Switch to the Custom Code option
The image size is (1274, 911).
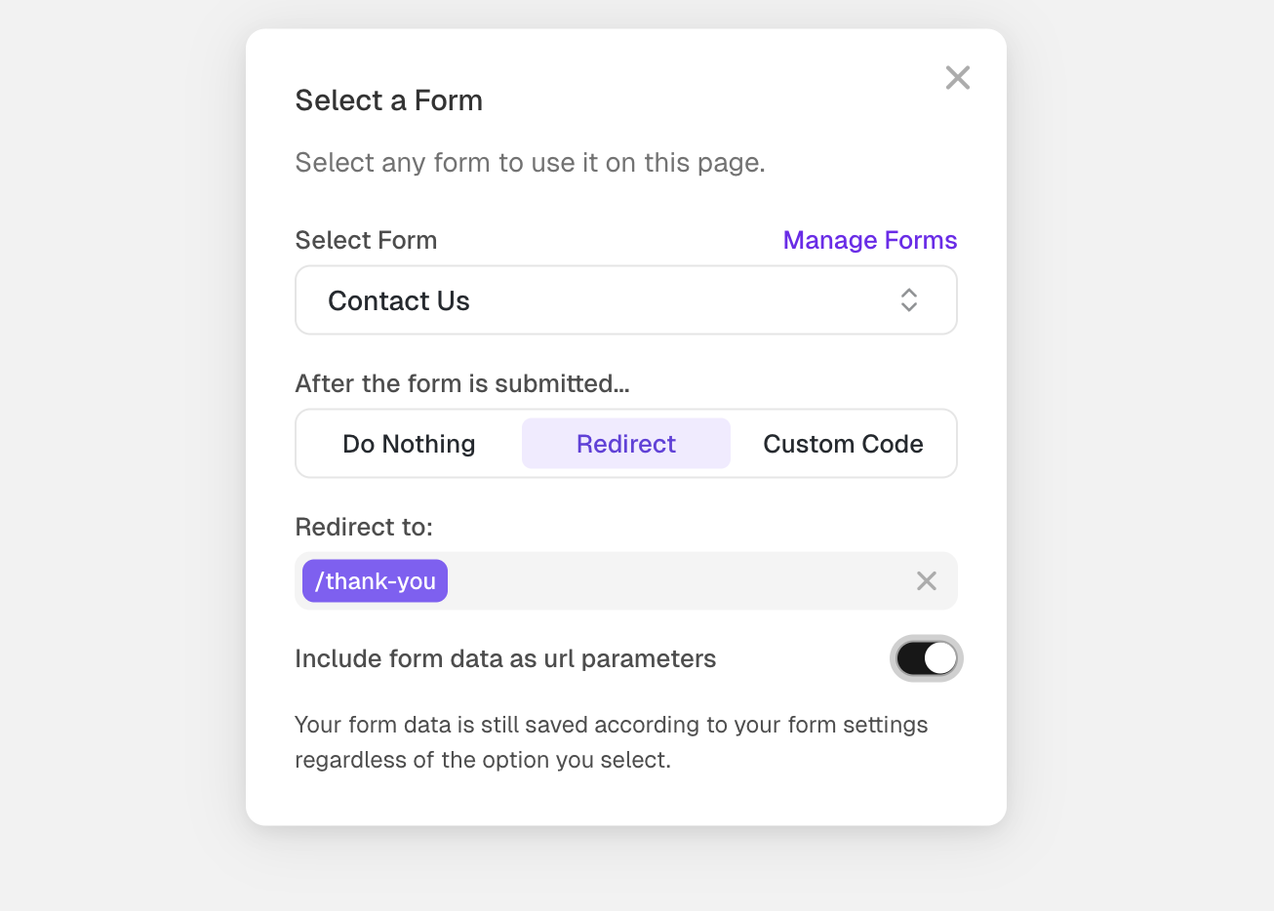[x=843, y=444]
